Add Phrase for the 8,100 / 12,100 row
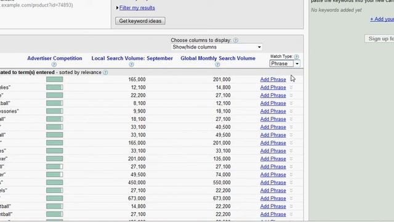This screenshot has height=222, width=394. pyautogui.click(x=273, y=103)
